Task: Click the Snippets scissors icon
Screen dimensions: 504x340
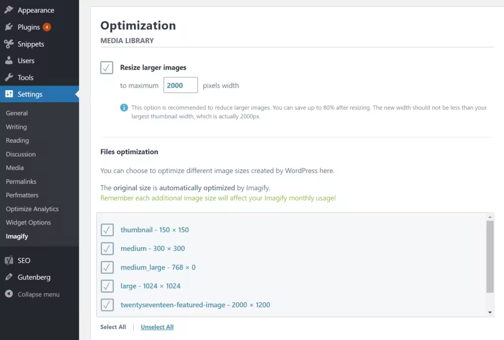Action: pyautogui.click(x=9, y=44)
